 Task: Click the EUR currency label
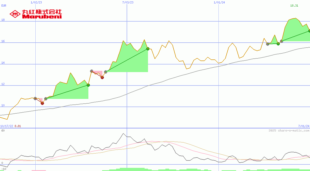[4, 5]
